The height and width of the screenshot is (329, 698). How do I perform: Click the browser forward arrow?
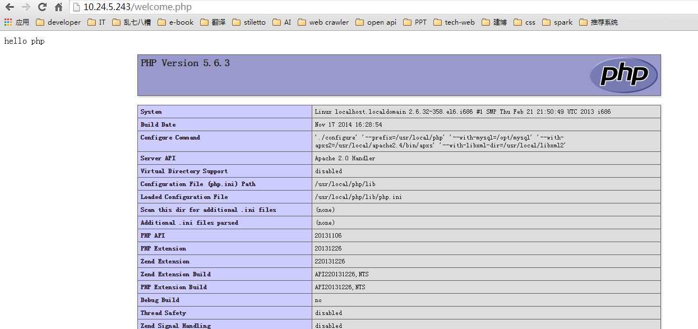[x=26, y=7]
